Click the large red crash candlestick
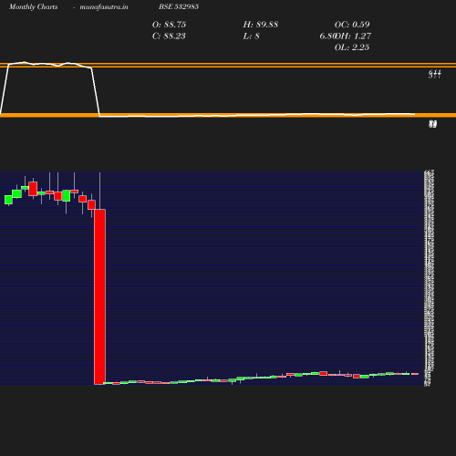Viewport: 456px width, 456px height. click(99, 296)
